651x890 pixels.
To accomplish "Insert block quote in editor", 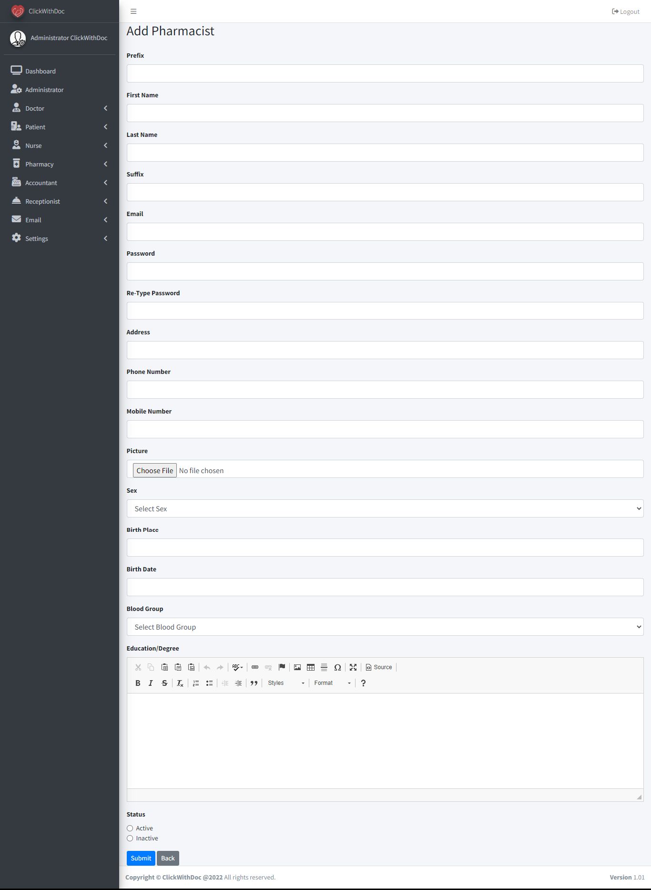I will point(254,683).
